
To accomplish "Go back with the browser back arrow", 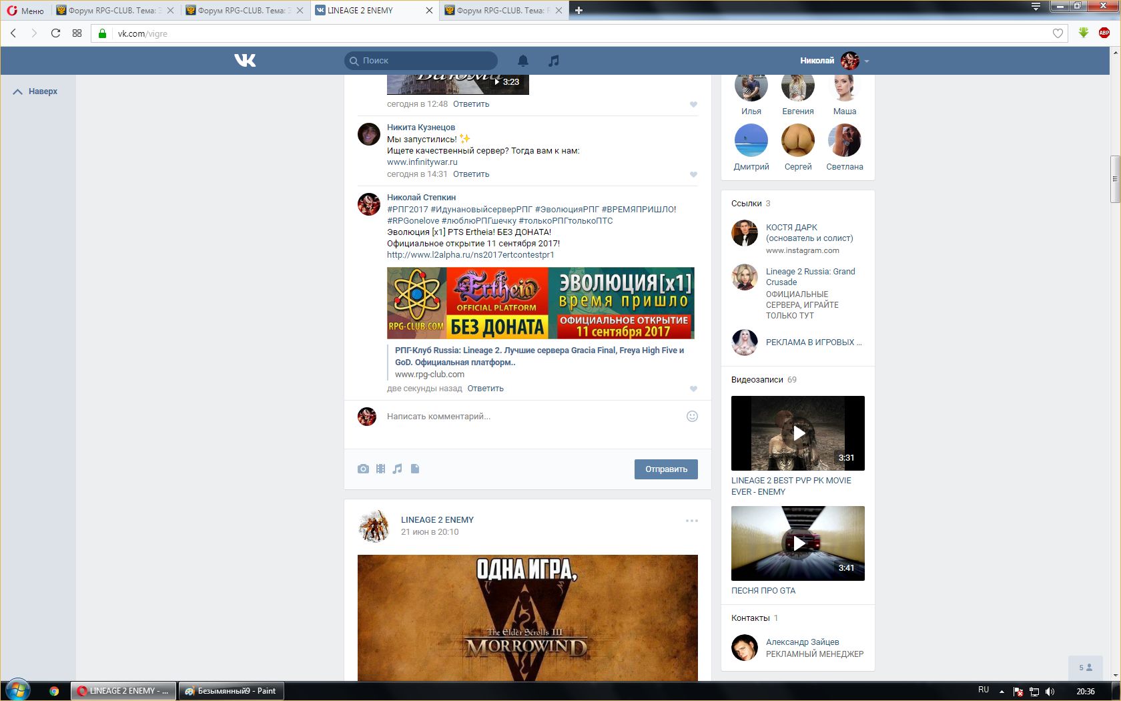I will (13, 33).
